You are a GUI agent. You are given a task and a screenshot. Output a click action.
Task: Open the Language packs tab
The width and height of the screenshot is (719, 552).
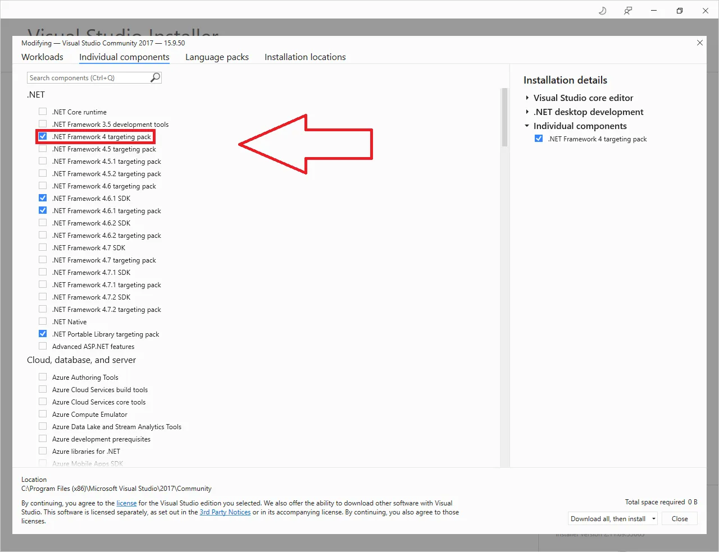217,57
